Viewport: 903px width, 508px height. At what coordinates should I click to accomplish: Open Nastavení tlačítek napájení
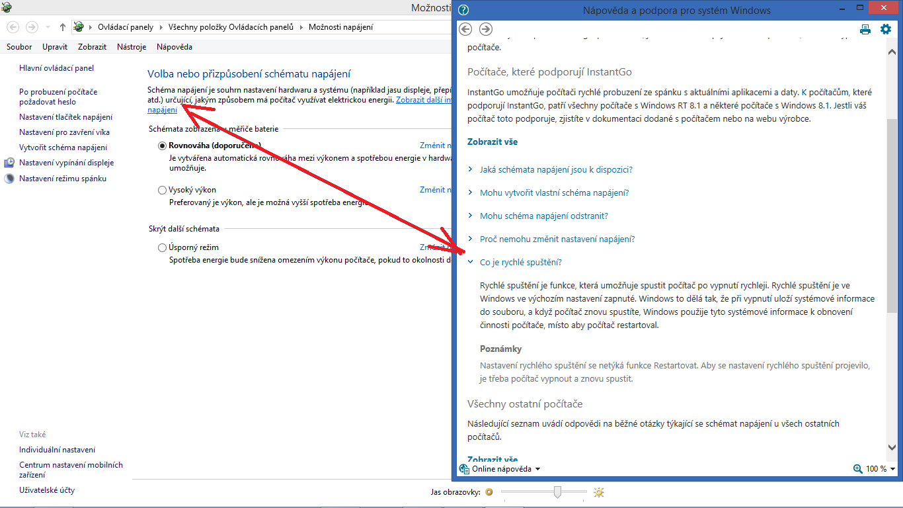[66, 117]
